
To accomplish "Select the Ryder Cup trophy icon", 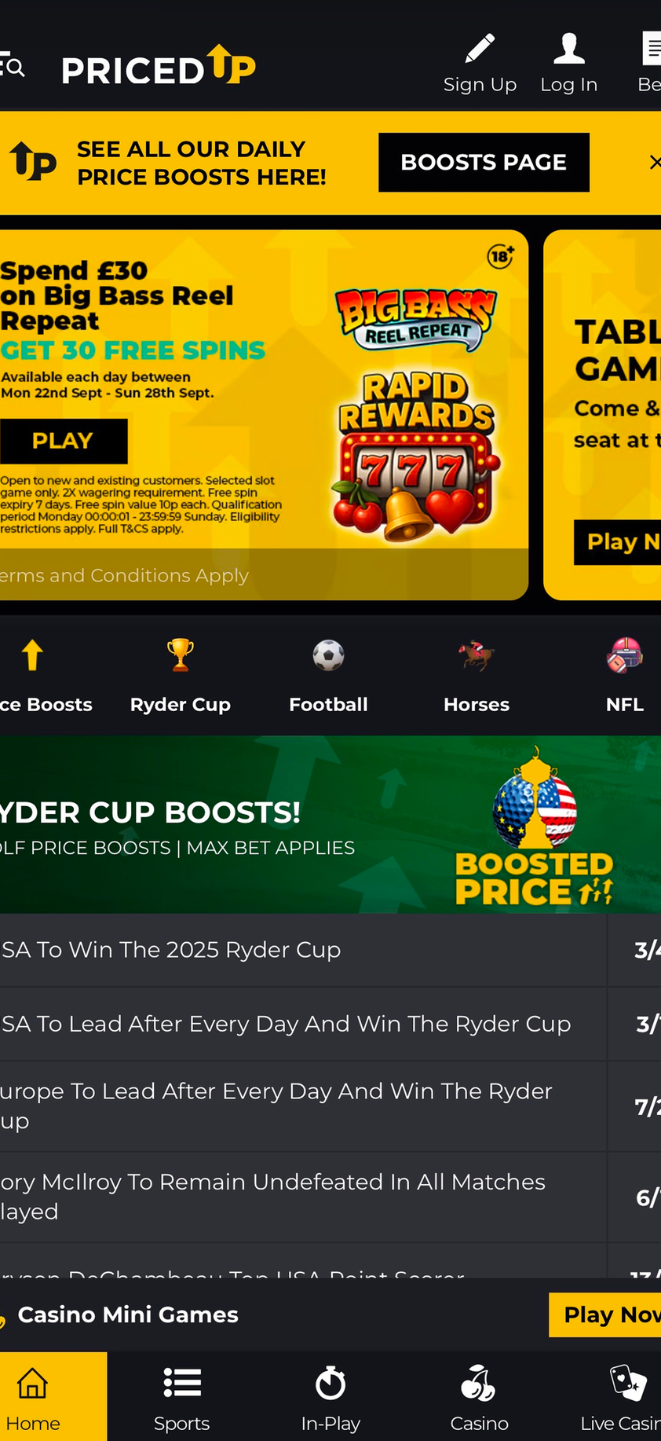I will (x=181, y=655).
